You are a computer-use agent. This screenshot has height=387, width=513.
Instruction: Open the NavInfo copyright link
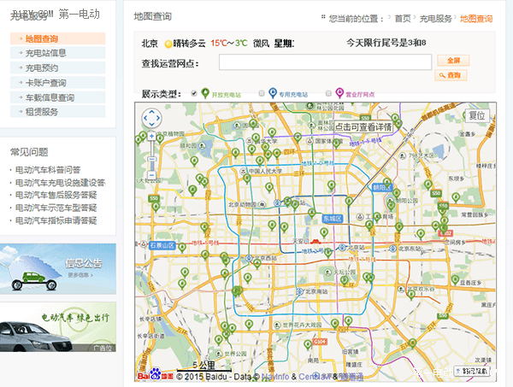pyautogui.click(x=275, y=377)
